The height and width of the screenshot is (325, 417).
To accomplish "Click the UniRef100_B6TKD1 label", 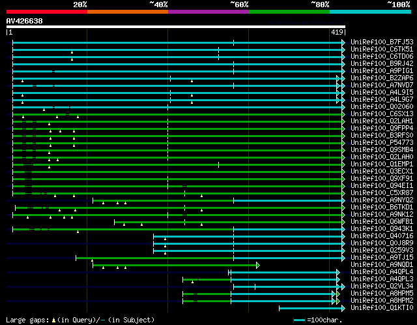I will point(382,208).
